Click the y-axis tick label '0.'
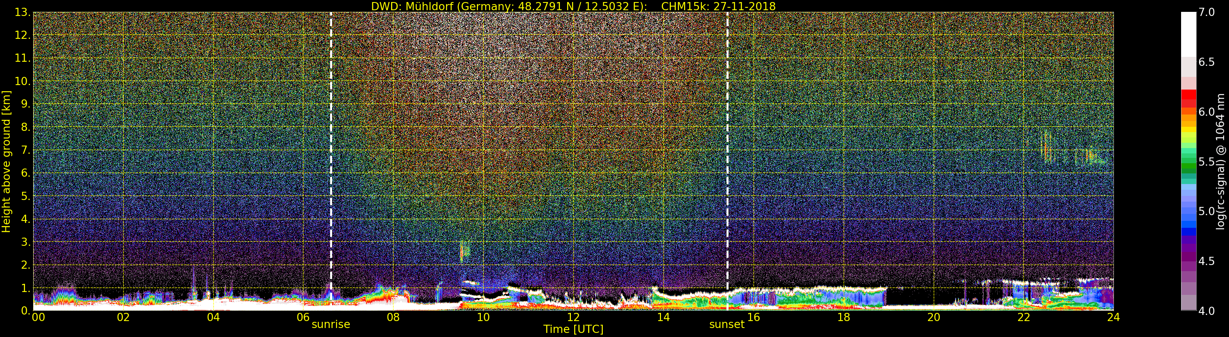Viewport: 1229px width, 337px height. [x=26, y=311]
